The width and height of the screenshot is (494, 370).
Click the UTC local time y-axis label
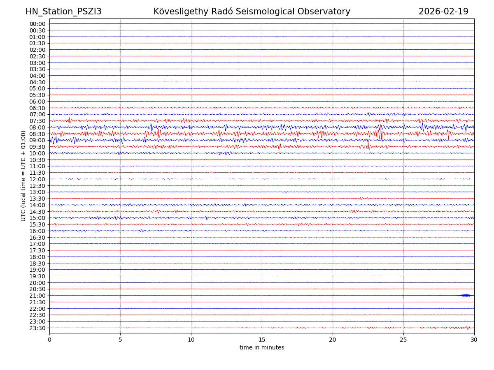pyautogui.click(x=23, y=176)
